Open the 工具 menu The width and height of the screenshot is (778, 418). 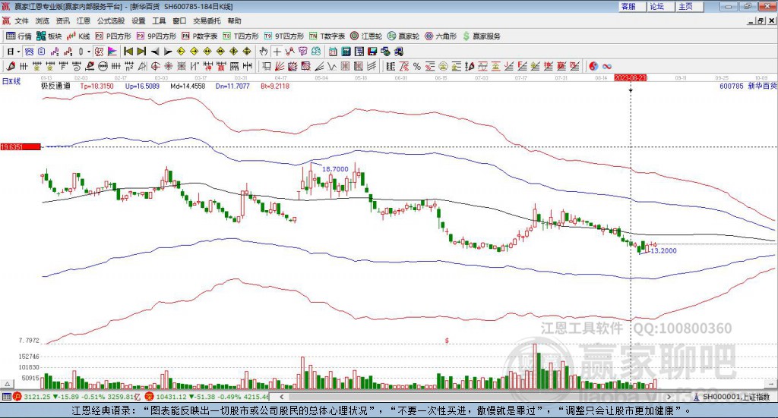tap(159, 20)
